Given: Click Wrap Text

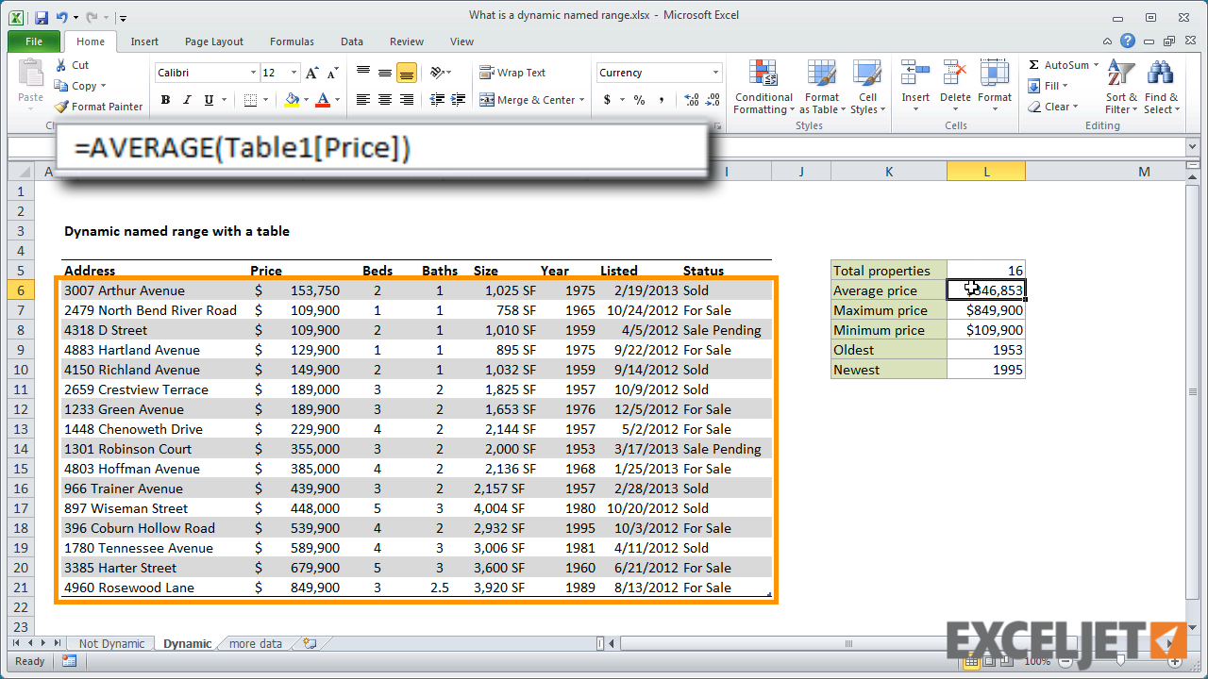Looking at the screenshot, I should [512, 73].
